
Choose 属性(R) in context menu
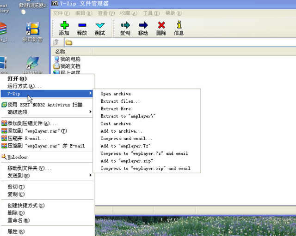(47, 231)
